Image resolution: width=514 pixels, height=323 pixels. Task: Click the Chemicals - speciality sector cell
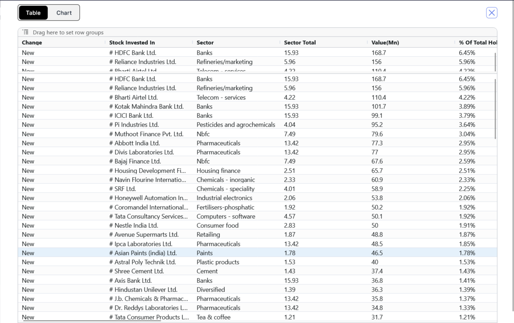[x=236, y=189]
